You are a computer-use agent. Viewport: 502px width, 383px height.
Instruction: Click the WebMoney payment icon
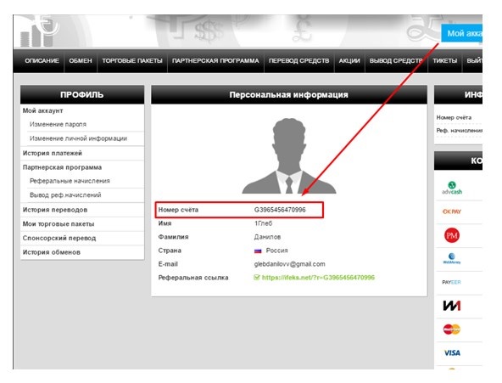452,259
